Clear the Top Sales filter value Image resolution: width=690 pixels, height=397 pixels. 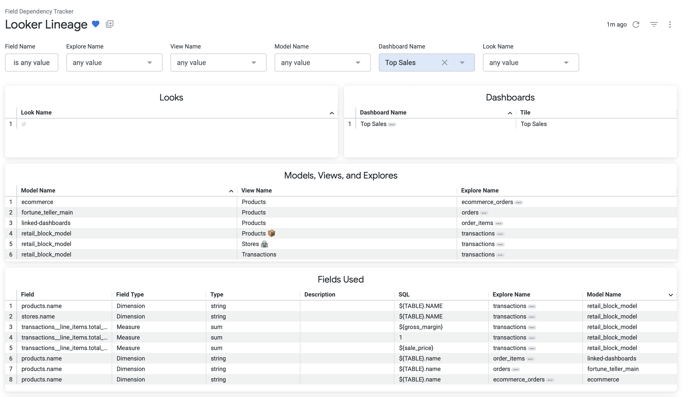[444, 63]
